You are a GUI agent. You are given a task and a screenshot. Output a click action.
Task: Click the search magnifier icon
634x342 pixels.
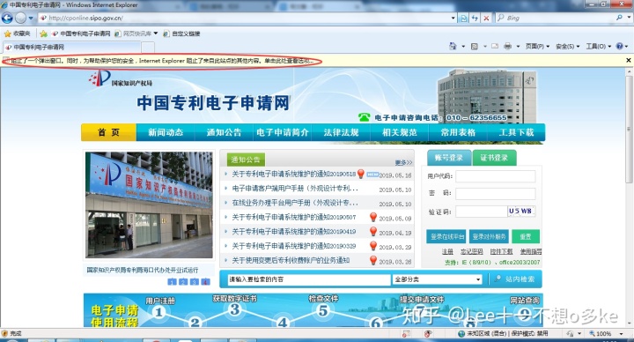619,18
